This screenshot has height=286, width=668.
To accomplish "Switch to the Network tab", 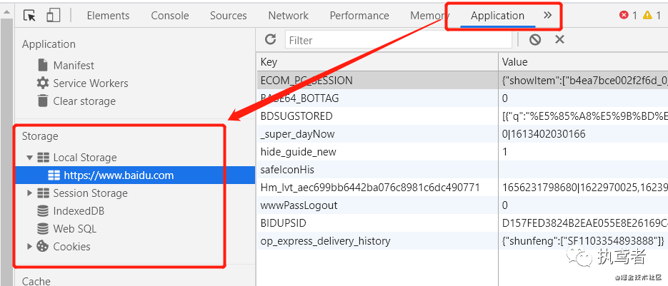I will 289,16.
